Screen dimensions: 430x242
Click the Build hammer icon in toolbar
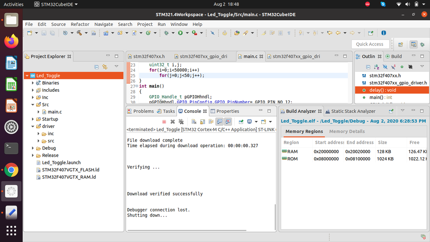click(x=79, y=33)
